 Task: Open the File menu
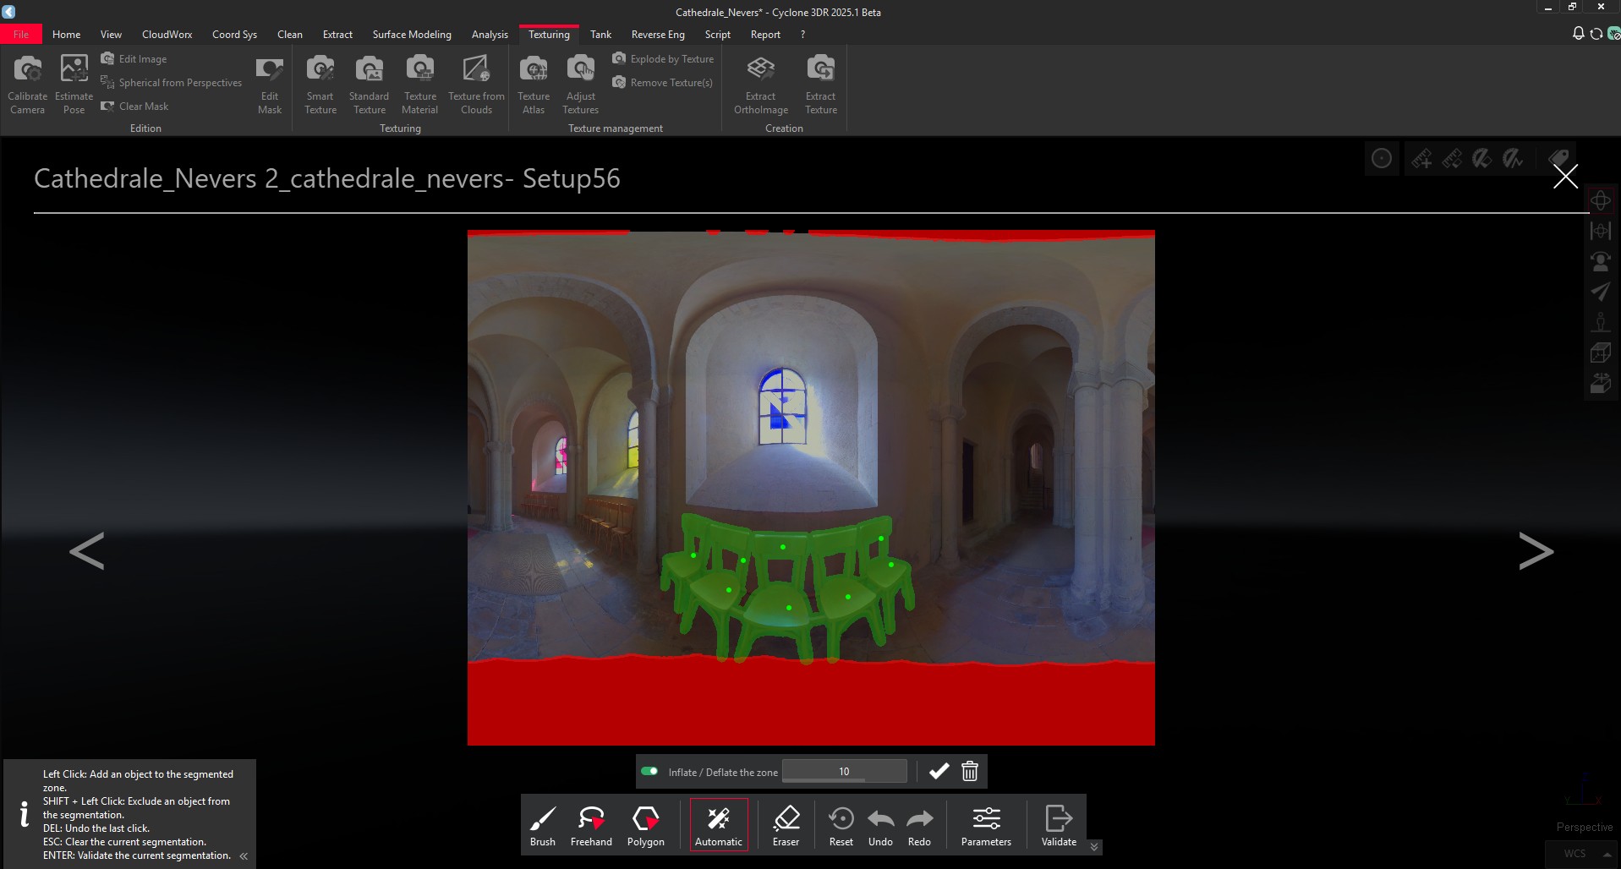pos(21,34)
